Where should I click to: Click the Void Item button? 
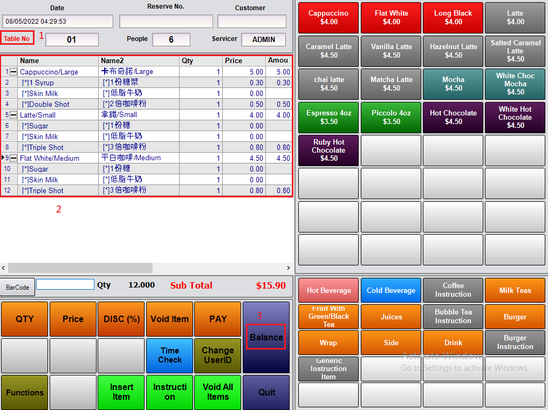pyautogui.click(x=169, y=319)
